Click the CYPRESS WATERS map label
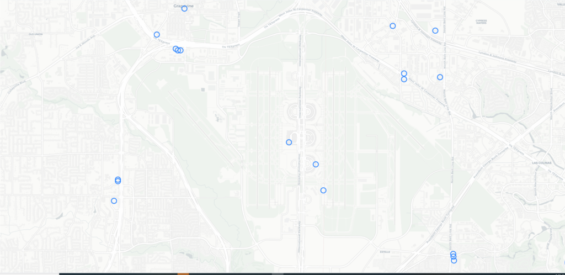The image size is (565, 275). [481, 22]
